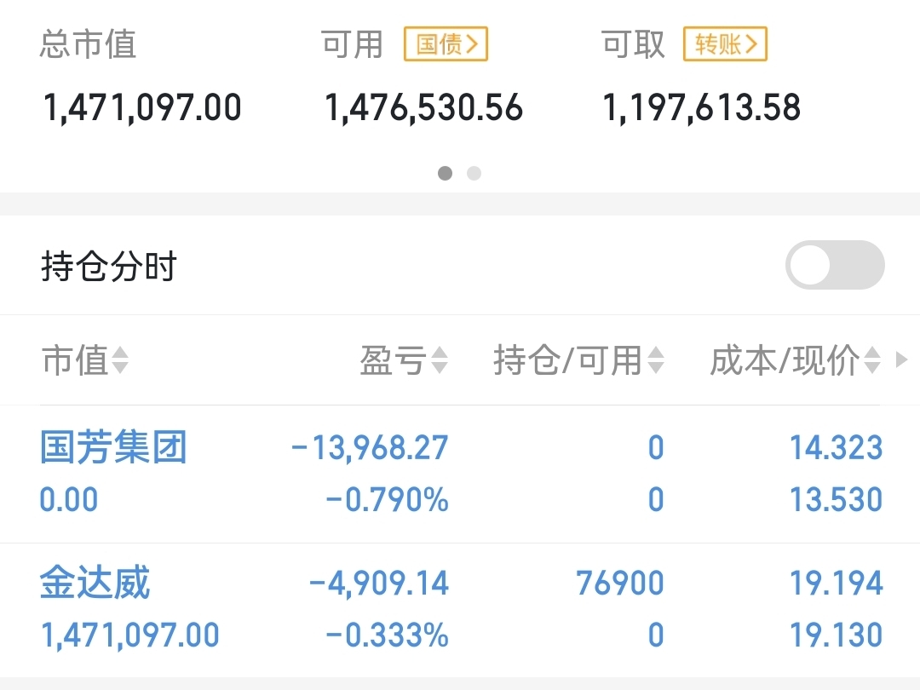Select 可用 label
920x690 pixels.
click(352, 44)
